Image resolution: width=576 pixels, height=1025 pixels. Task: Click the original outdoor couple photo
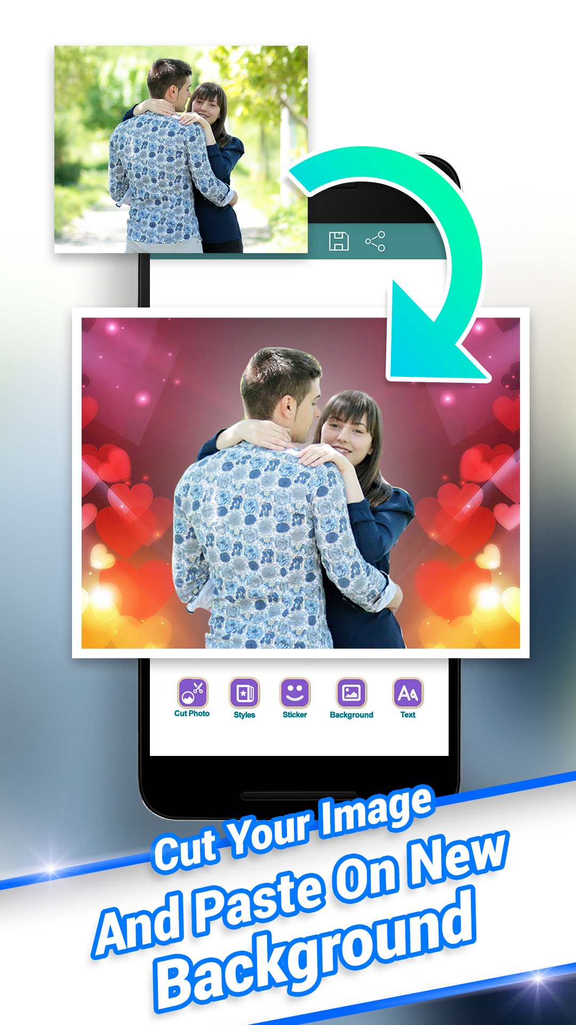click(180, 149)
